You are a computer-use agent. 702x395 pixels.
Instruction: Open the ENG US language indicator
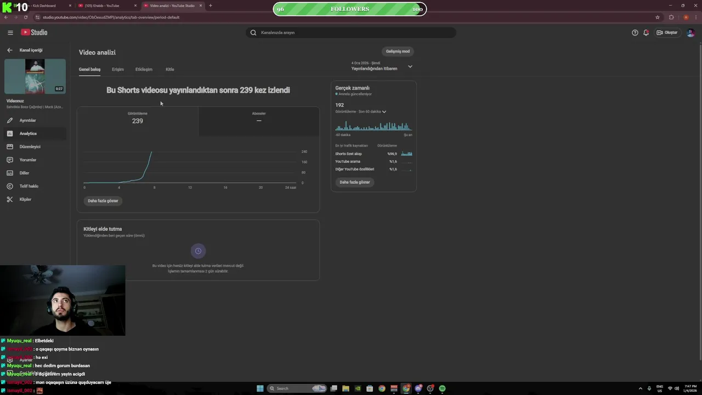coord(660,388)
